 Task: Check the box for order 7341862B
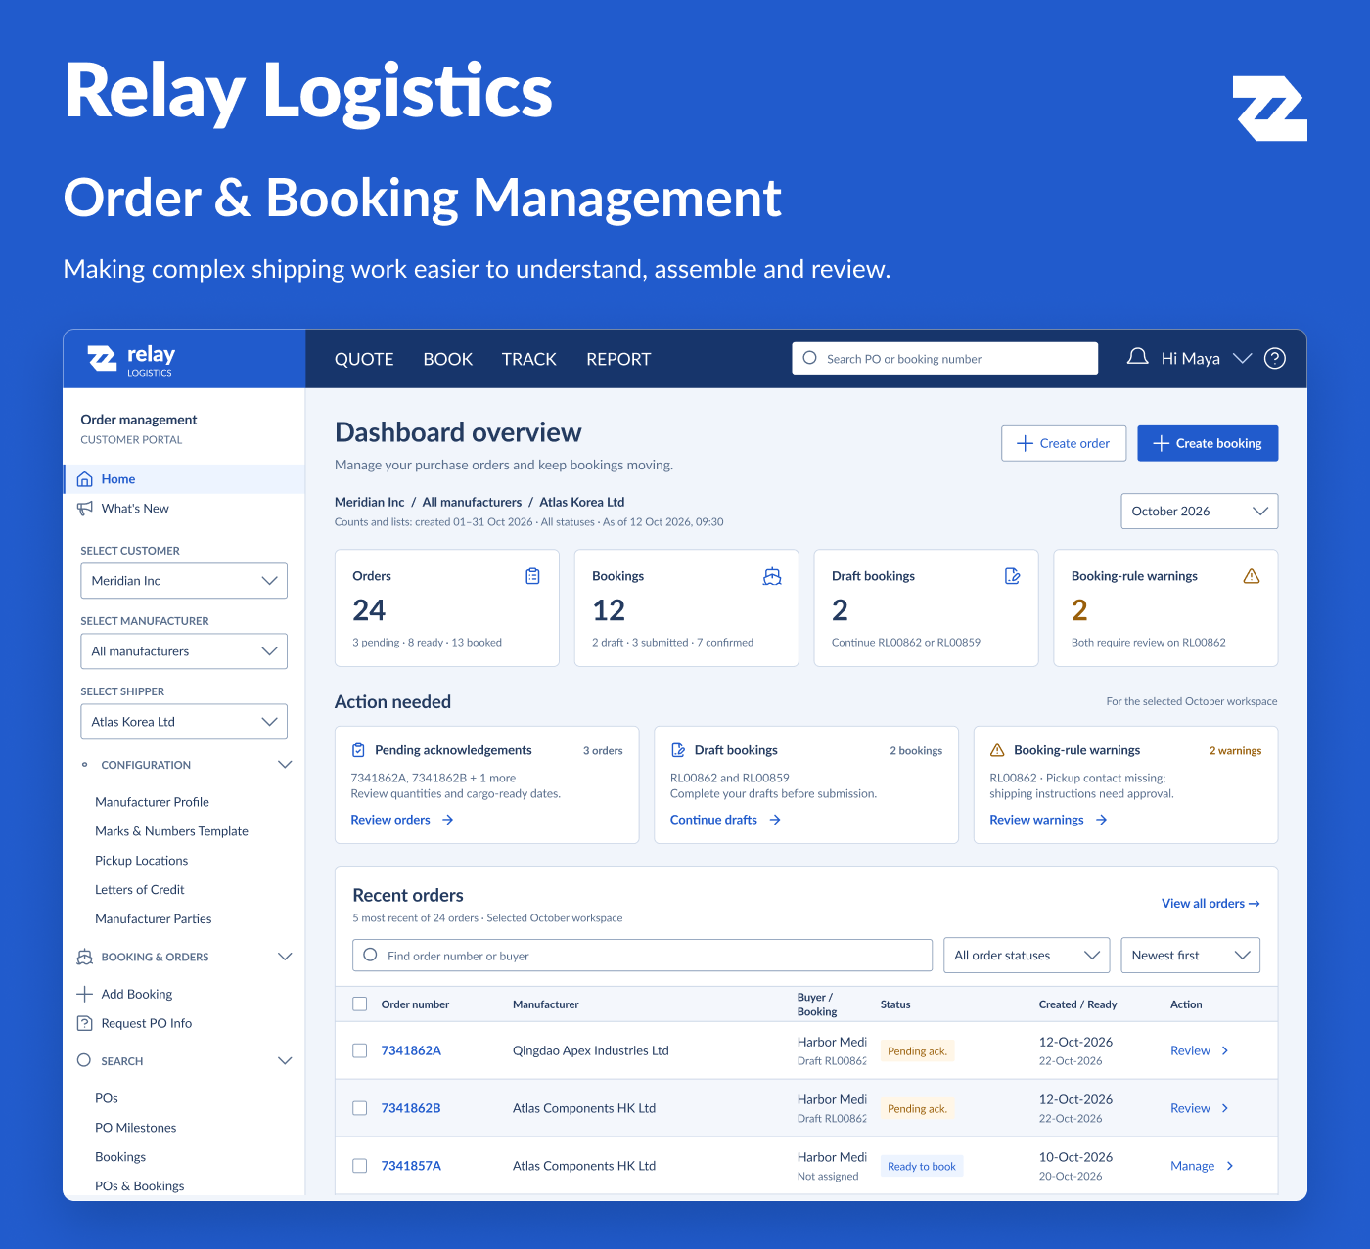pos(360,1108)
